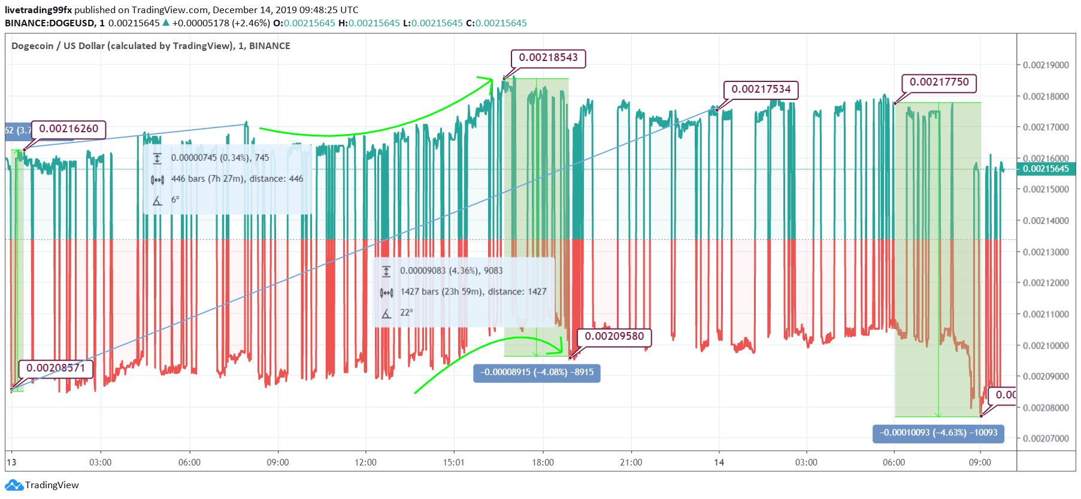Click the 12:00 label on time axis
The height and width of the screenshot is (499, 1081).
click(x=366, y=463)
